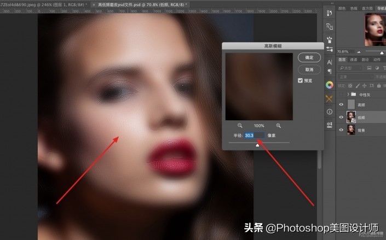Expand the 中性灰 layer group
Viewport: 386px width, 240px height.
point(348,95)
